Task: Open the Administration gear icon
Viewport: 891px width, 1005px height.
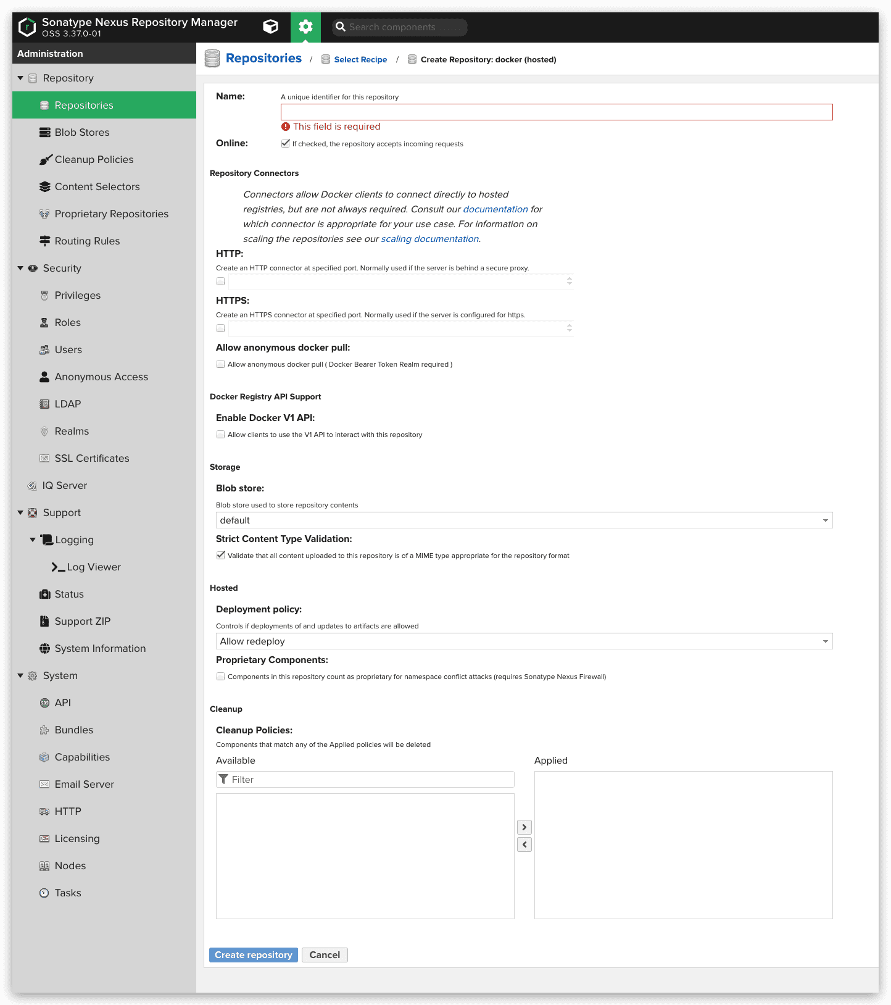Action: point(305,27)
